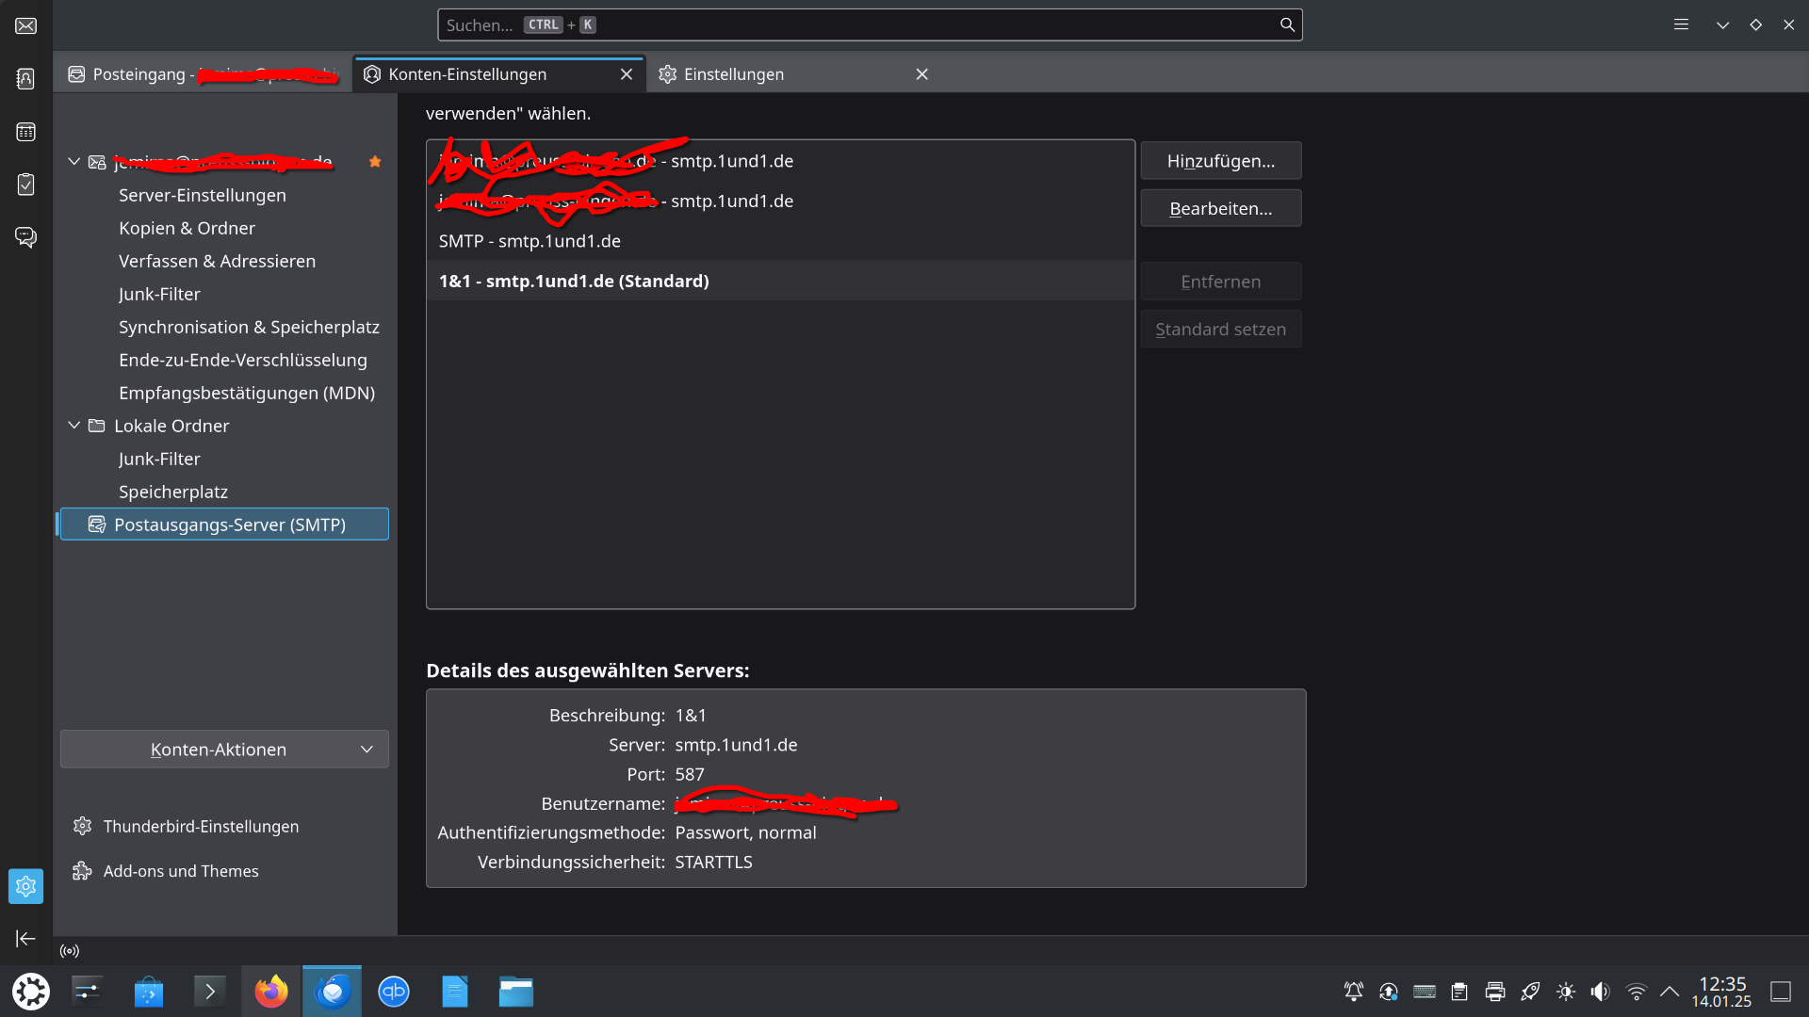Open the Calendar space icon
1809x1017 pixels.
25,132
